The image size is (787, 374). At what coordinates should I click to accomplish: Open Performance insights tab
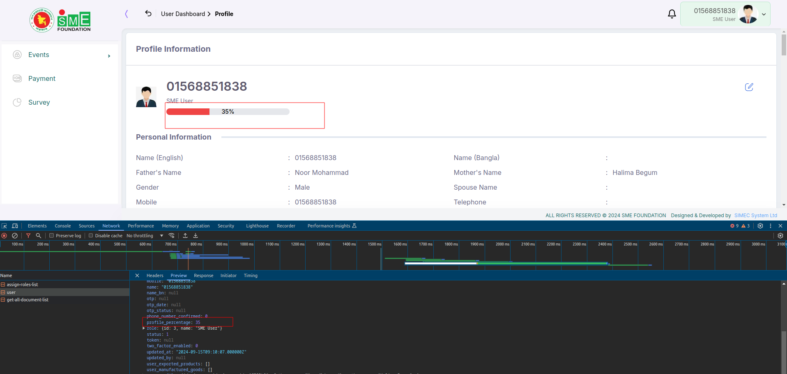(x=332, y=226)
